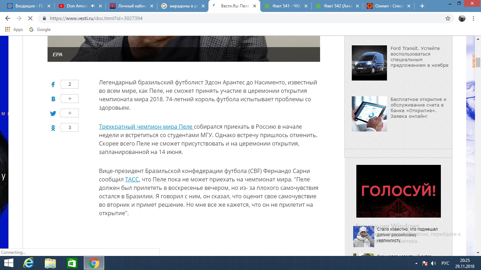Image resolution: width=481 pixels, height=270 pixels.
Task: Open the Ford Transit van ad thumbnail
Action: 369,63
